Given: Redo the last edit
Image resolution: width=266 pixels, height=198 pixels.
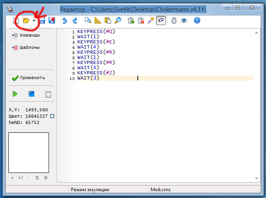Looking at the screenshot, I should [75, 21].
